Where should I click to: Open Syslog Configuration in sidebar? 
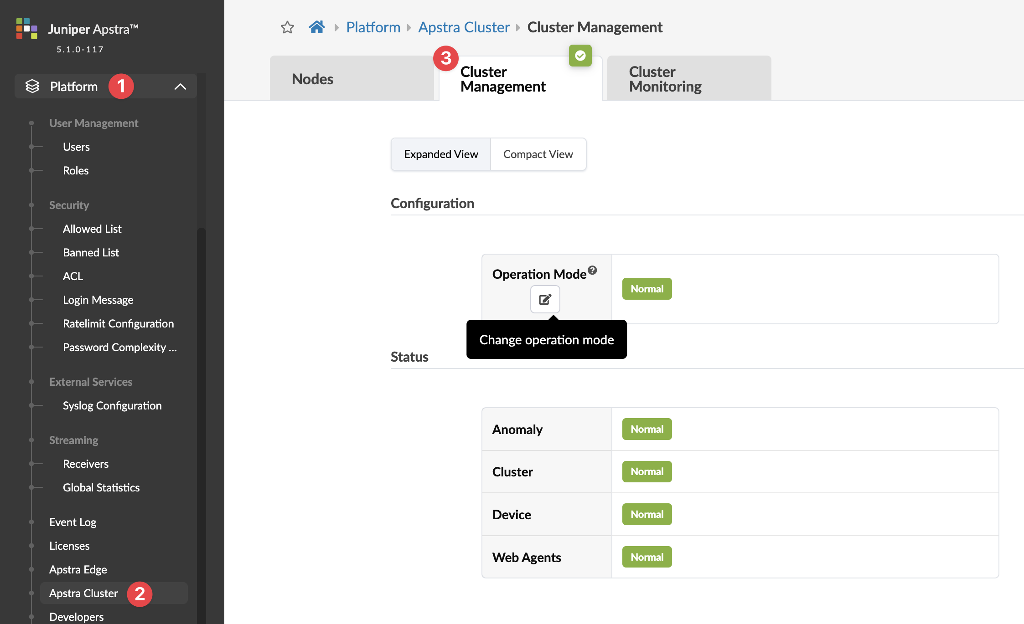tap(112, 405)
